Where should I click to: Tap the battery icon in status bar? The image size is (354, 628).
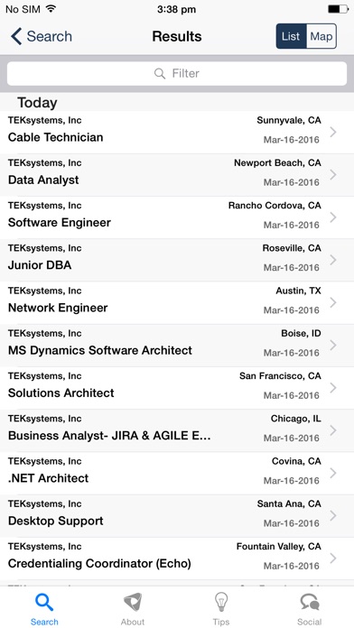coord(338,9)
